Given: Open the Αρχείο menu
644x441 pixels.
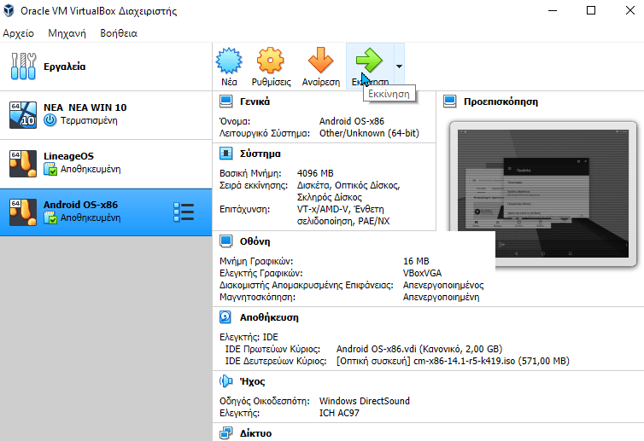Looking at the screenshot, I should 19,33.
